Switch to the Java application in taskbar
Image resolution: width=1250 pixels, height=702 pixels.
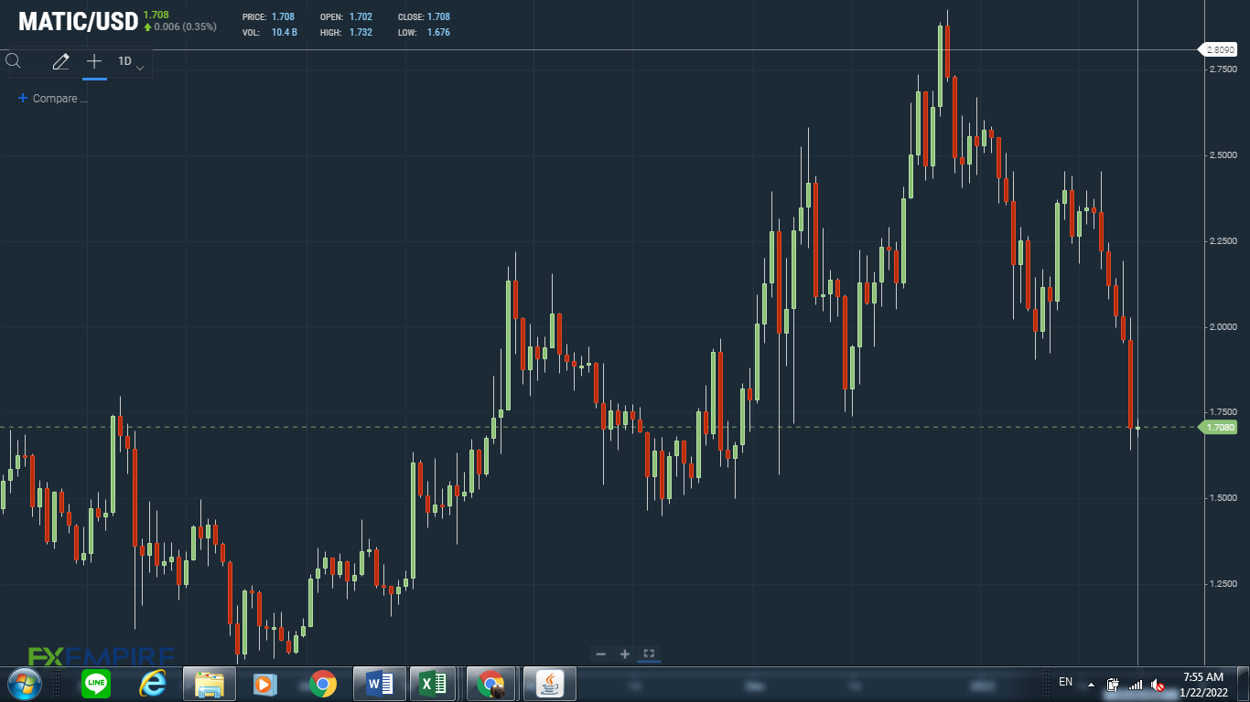click(550, 684)
